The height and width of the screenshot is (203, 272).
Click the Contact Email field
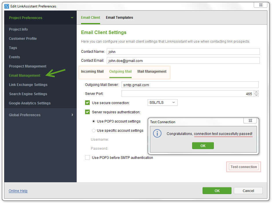point(183,61)
